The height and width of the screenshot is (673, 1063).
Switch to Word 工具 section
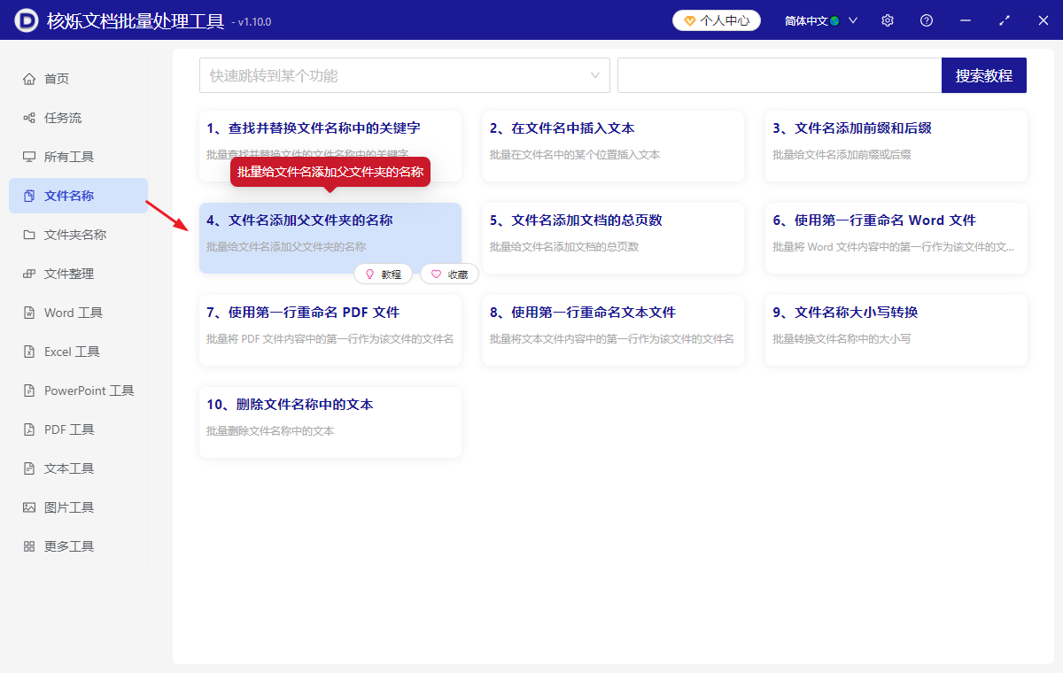pyautogui.click(x=65, y=312)
